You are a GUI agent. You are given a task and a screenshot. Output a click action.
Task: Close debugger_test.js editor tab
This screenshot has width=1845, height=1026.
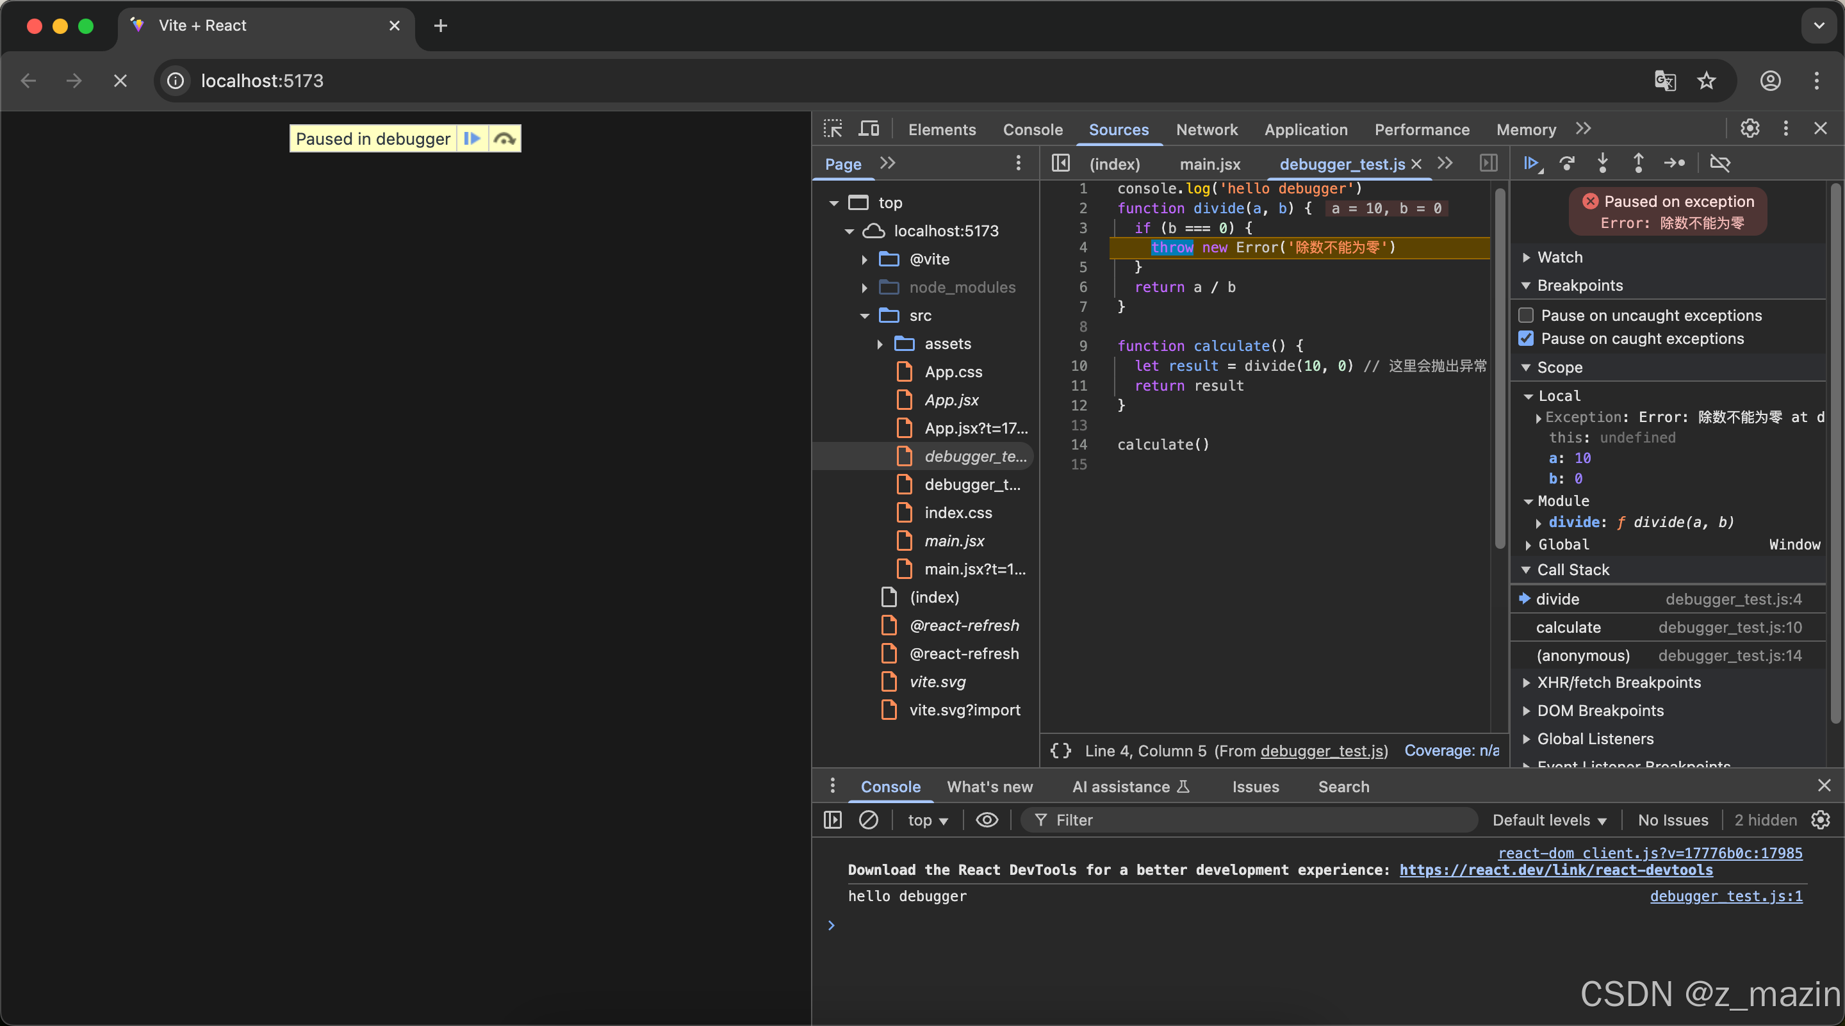(1416, 164)
